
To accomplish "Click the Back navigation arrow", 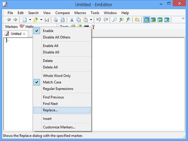I will 9,20.
